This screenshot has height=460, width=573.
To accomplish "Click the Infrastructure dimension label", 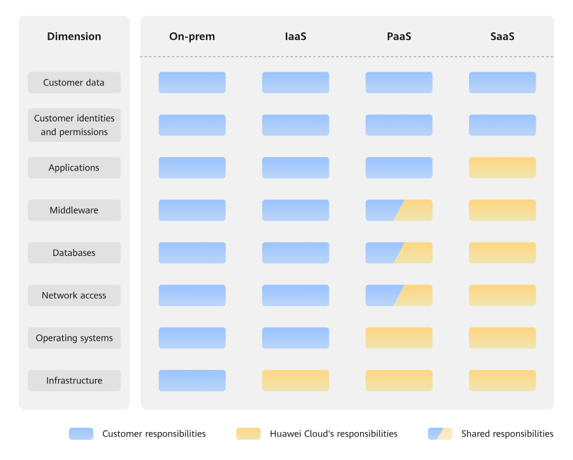I will 74,381.
